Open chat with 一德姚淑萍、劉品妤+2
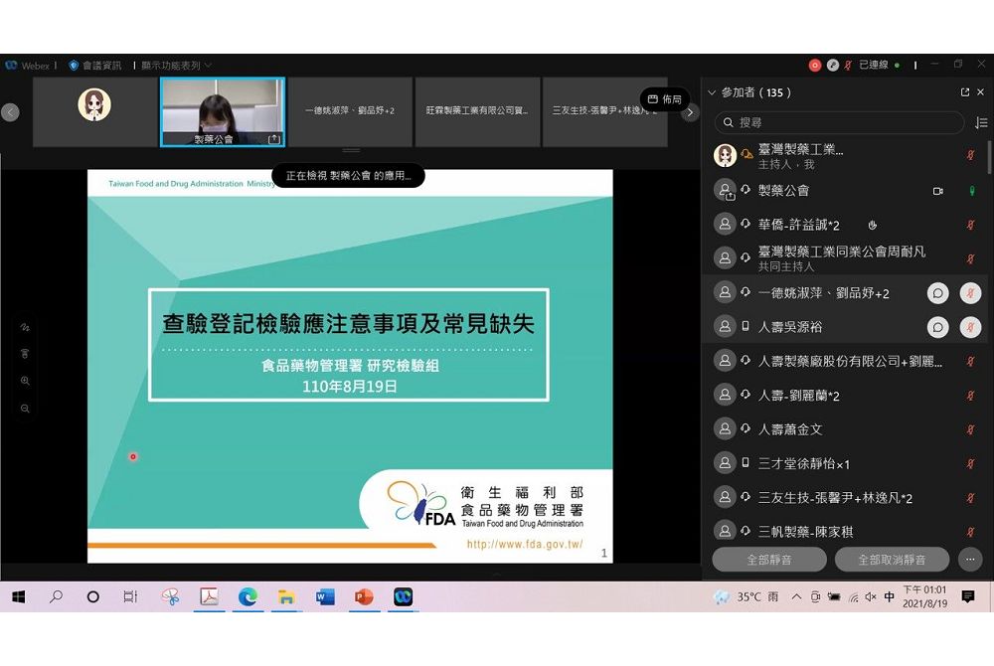Viewport: 994px width, 666px height. pyautogui.click(x=937, y=293)
